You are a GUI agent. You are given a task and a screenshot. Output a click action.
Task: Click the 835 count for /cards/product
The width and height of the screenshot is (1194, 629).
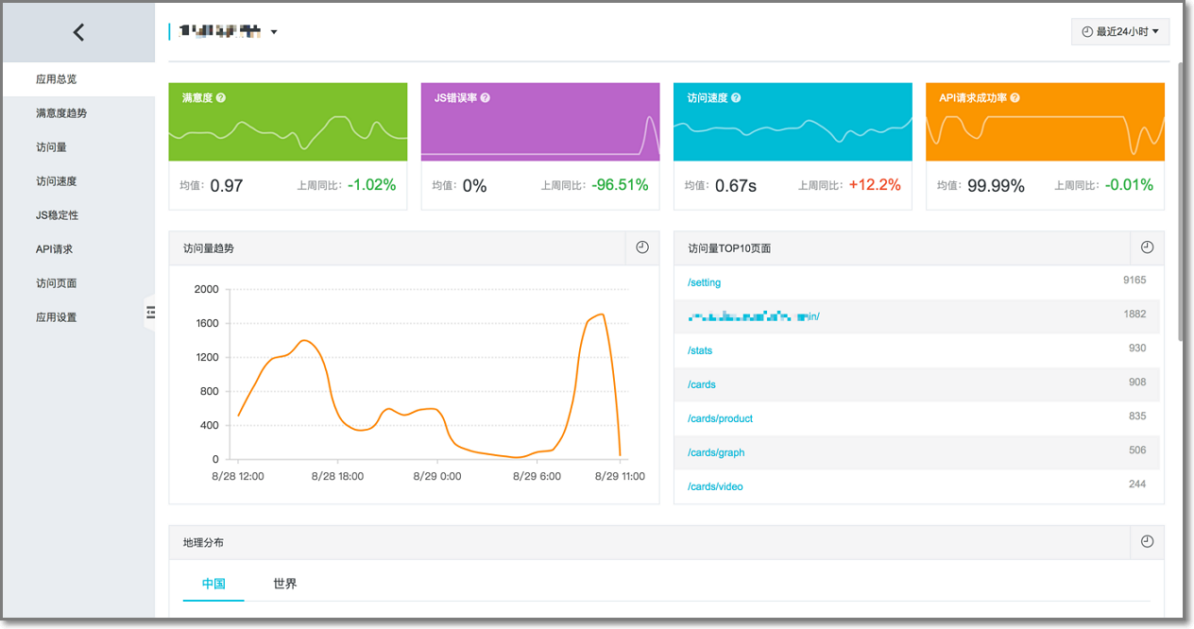click(1137, 416)
